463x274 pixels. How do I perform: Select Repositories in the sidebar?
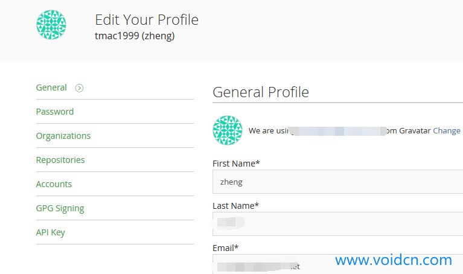click(x=60, y=160)
